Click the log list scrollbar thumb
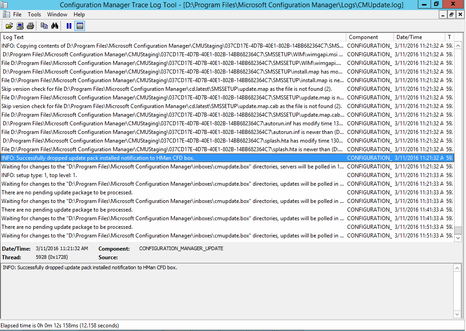 coord(458,230)
